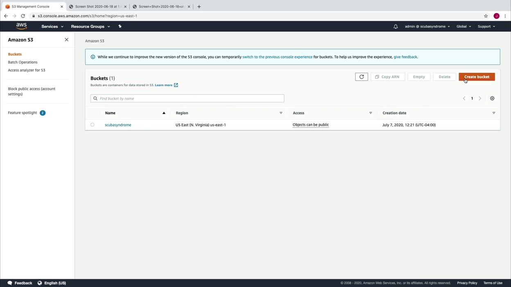Open the admin @ scubasyndrome account menu
Image resolution: width=511 pixels, height=287 pixels.
point(427,27)
